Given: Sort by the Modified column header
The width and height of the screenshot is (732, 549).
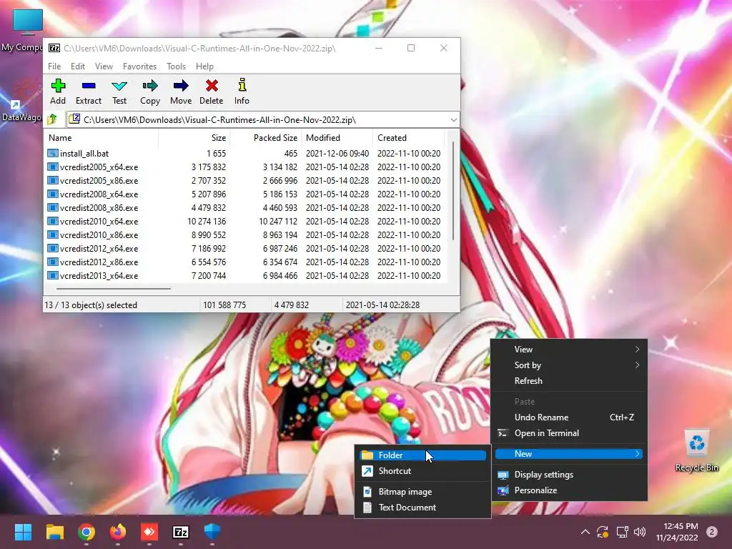Looking at the screenshot, I should 337,138.
